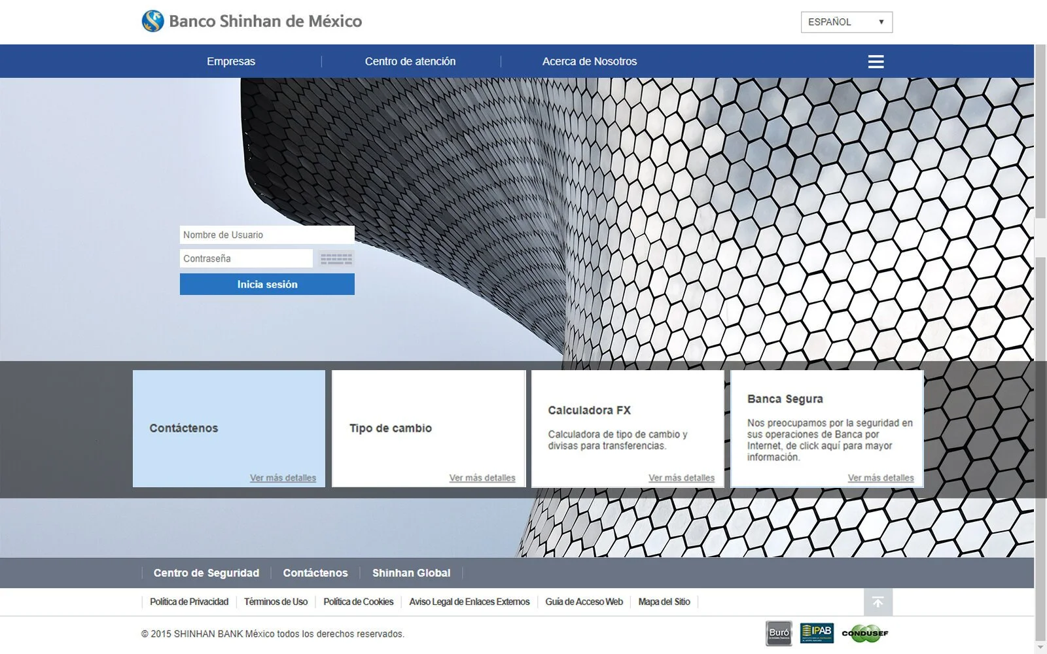Click the IPAB logo
Screen dimensions: 1047x654
click(817, 632)
